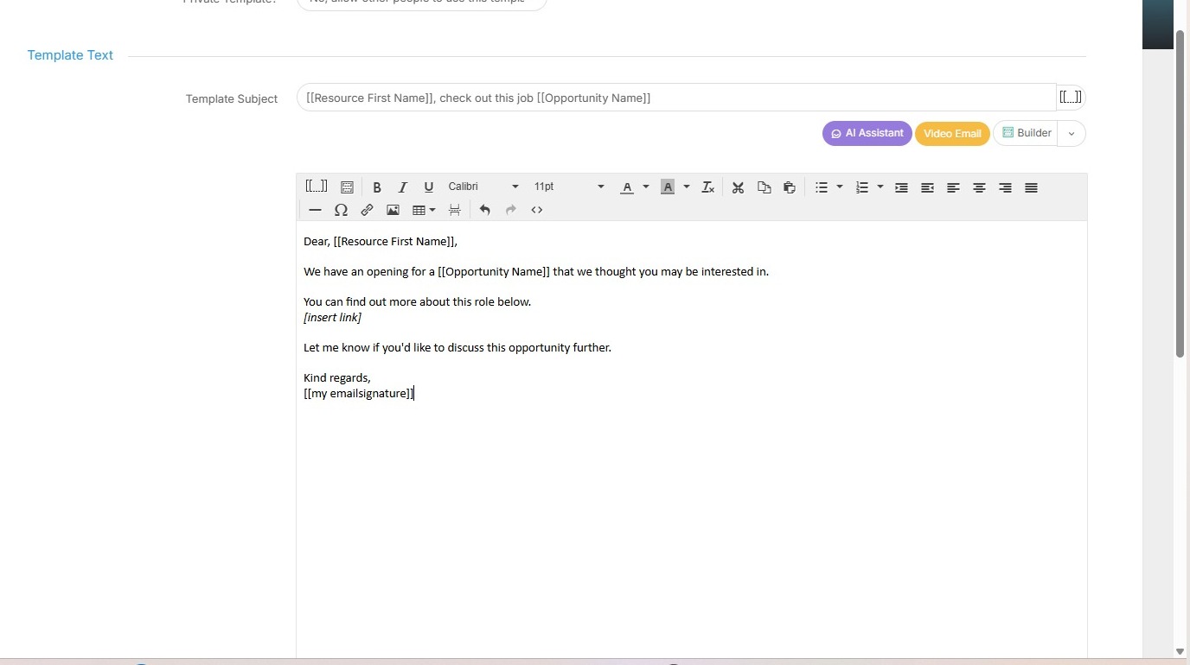This screenshot has width=1190, height=665.
Task: Redo the last undone edit
Action: coord(510,210)
